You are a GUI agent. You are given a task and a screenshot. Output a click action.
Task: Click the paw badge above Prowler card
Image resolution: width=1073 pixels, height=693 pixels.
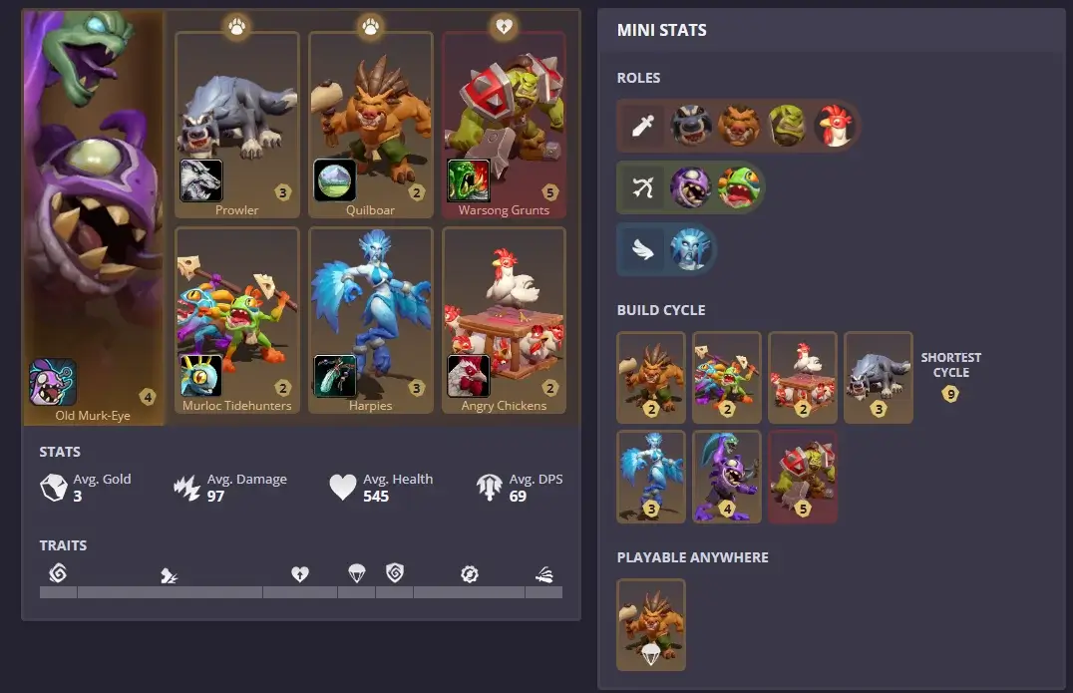[236, 27]
